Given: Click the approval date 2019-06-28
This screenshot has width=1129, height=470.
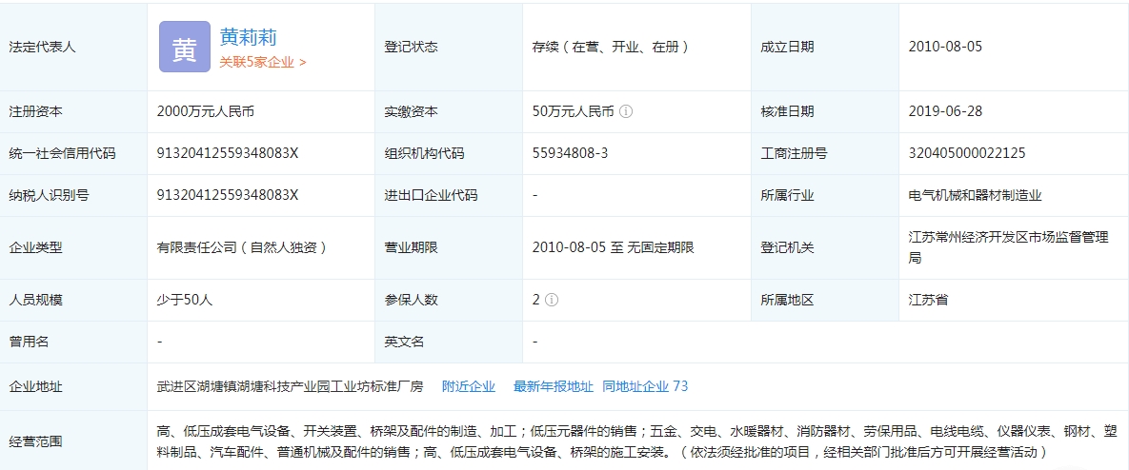Looking at the screenshot, I should [945, 111].
